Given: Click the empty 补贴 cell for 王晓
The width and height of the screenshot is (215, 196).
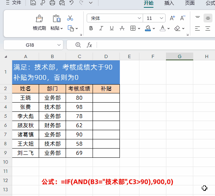Looking at the screenshot, I should 106,98.
